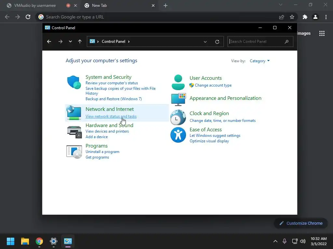Screen dimensions: 333x249
Task: Close the New Tab tab
Action: click(x=153, y=6)
